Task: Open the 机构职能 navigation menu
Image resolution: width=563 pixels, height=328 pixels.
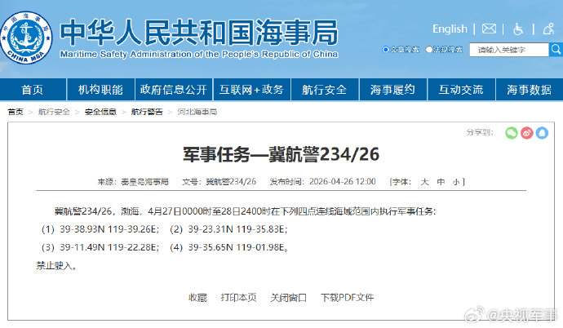Action: click(x=100, y=89)
